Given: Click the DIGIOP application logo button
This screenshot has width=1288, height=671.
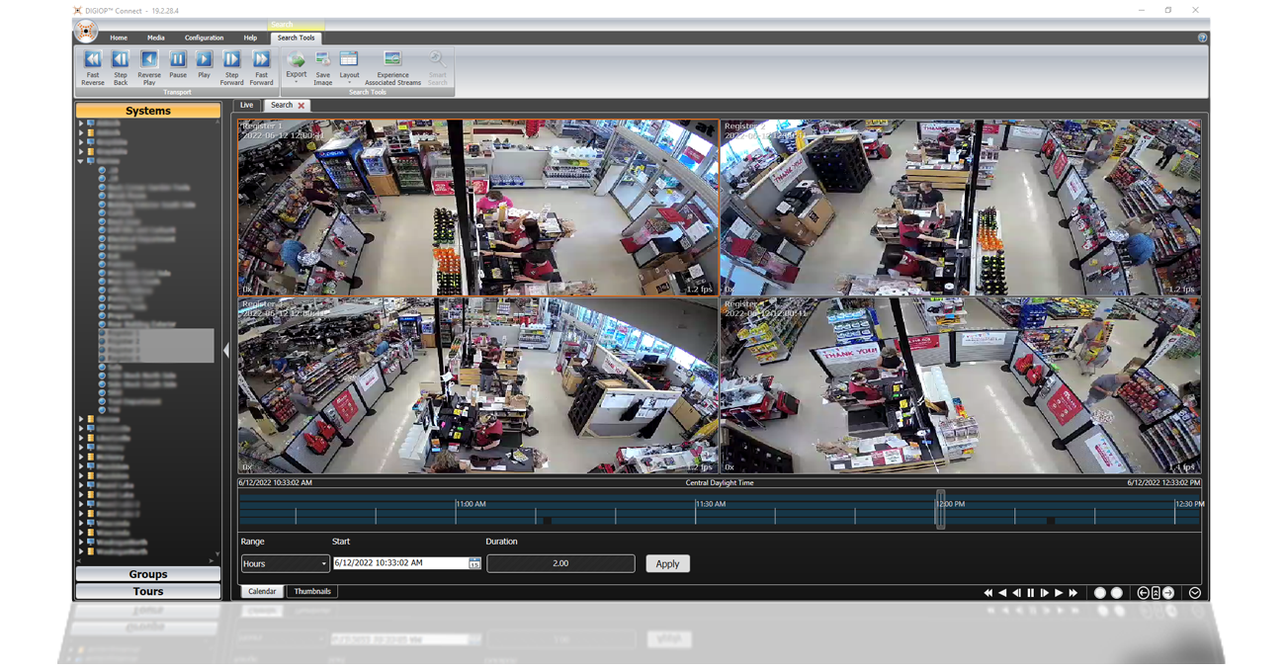Looking at the screenshot, I should click(x=87, y=31).
